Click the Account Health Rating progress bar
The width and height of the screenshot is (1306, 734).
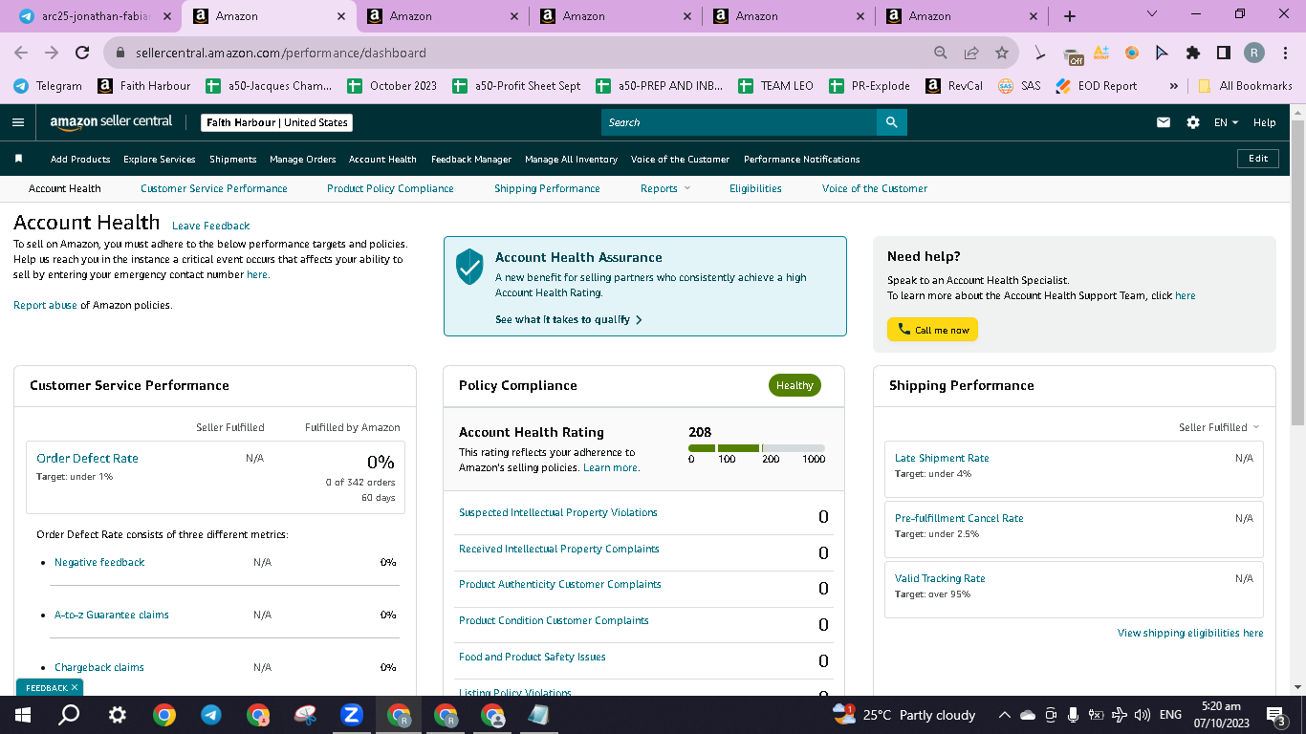(x=756, y=448)
